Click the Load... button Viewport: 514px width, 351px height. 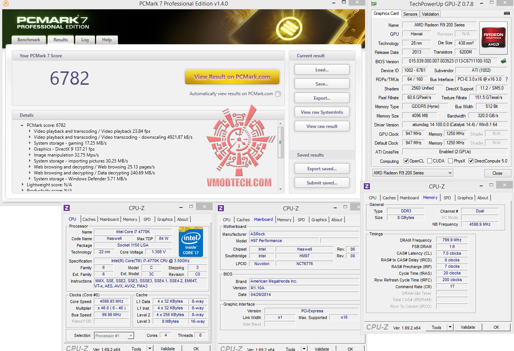[322, 70]
